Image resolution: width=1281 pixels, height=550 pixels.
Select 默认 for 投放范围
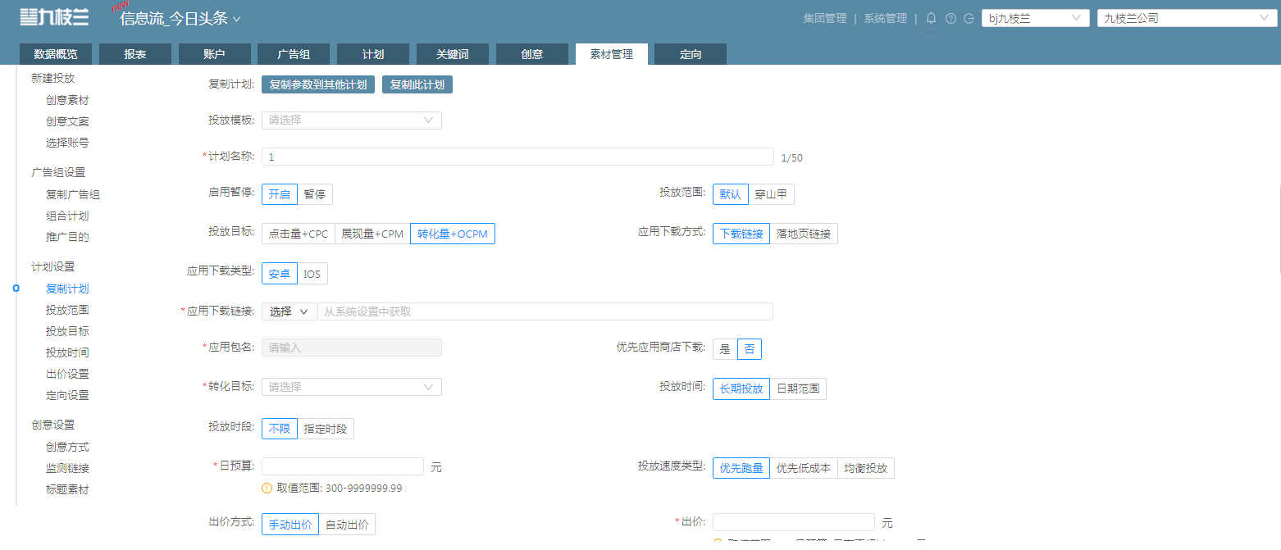[731, 194]
